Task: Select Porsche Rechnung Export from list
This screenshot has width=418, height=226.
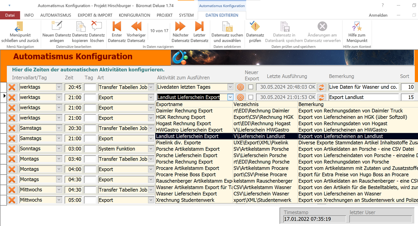Action: [184, 162]
